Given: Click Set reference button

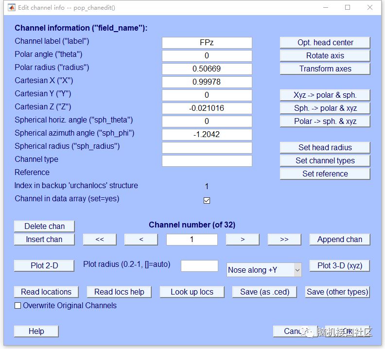Looking at the screenshot, I should tap(325, 174).
